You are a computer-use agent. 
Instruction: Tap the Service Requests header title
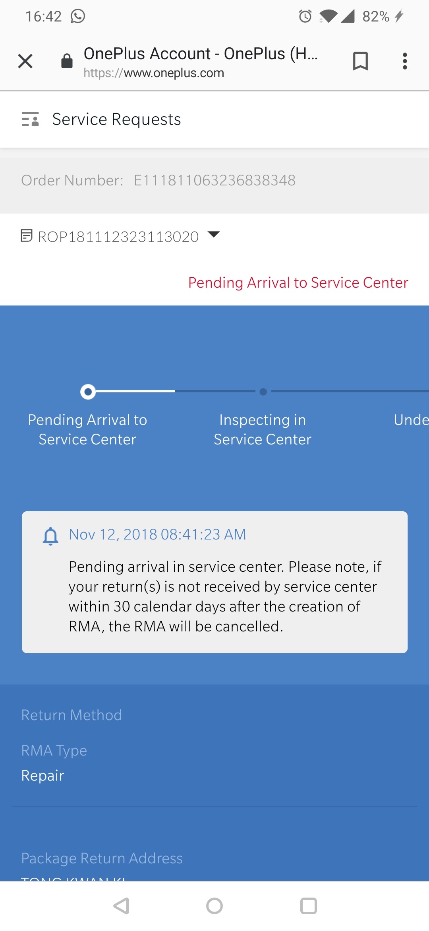(x=116, y=119)
